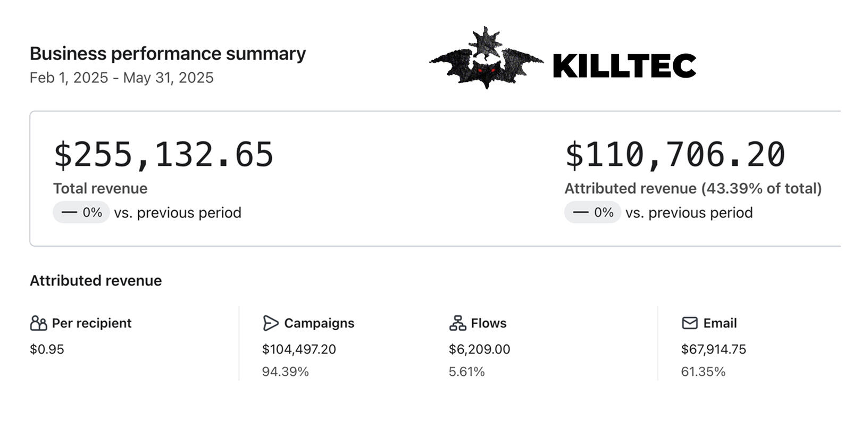Click the Per recipient label
The width and height of the screenshot is (861, 421).
tap(91, 323)
